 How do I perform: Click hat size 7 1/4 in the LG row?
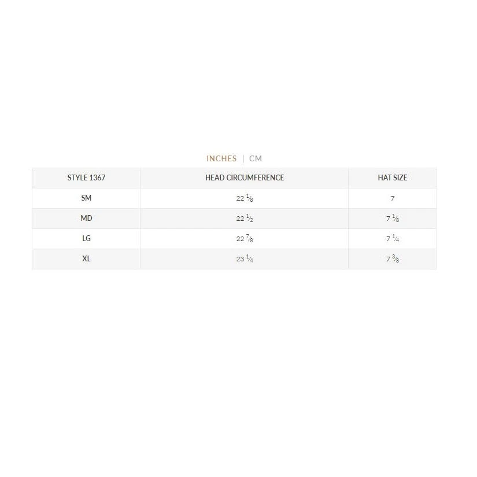click(x=392, y=239)
